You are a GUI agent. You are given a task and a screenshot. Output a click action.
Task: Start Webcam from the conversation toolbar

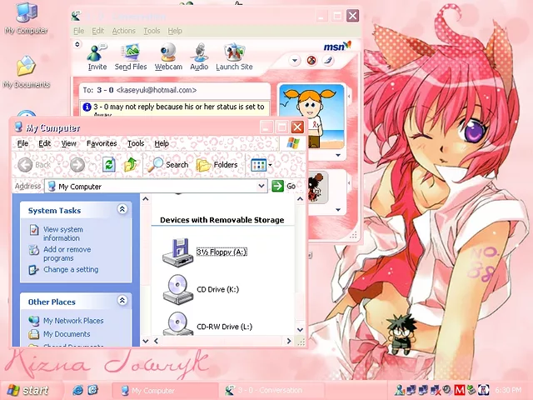pos(168,55)
